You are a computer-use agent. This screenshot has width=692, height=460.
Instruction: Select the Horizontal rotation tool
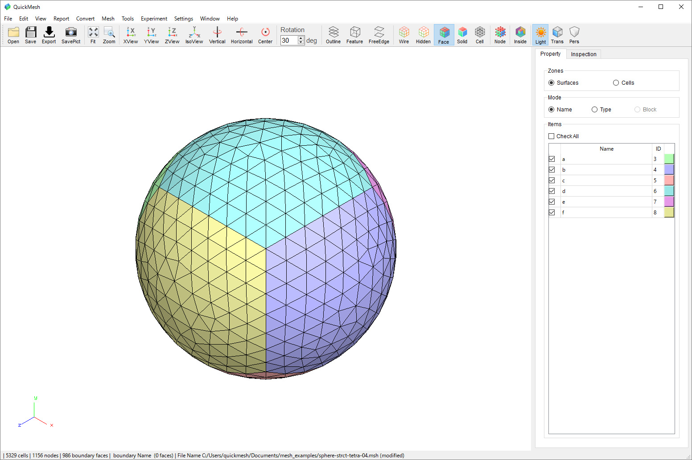tap(242, 35)
